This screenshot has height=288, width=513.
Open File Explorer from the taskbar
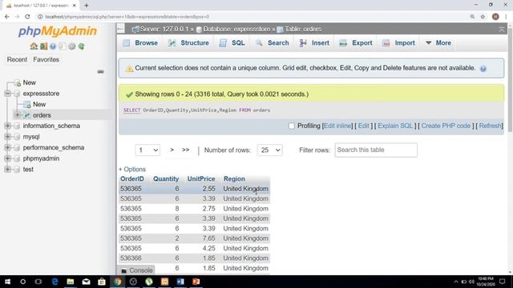(x=71, y=282)
